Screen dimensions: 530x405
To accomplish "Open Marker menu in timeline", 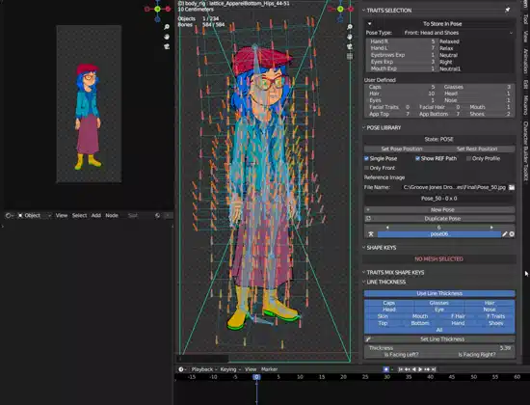I will tap(269, 369).
